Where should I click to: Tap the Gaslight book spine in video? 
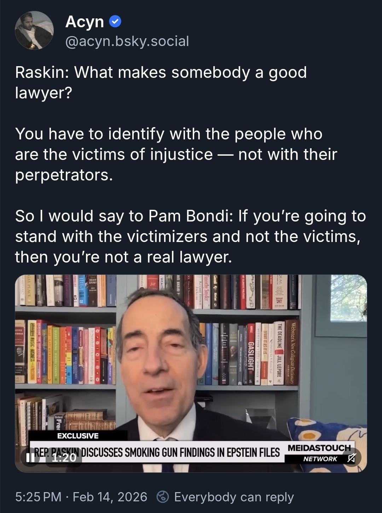pyautogui.click(x=251, y=355)
